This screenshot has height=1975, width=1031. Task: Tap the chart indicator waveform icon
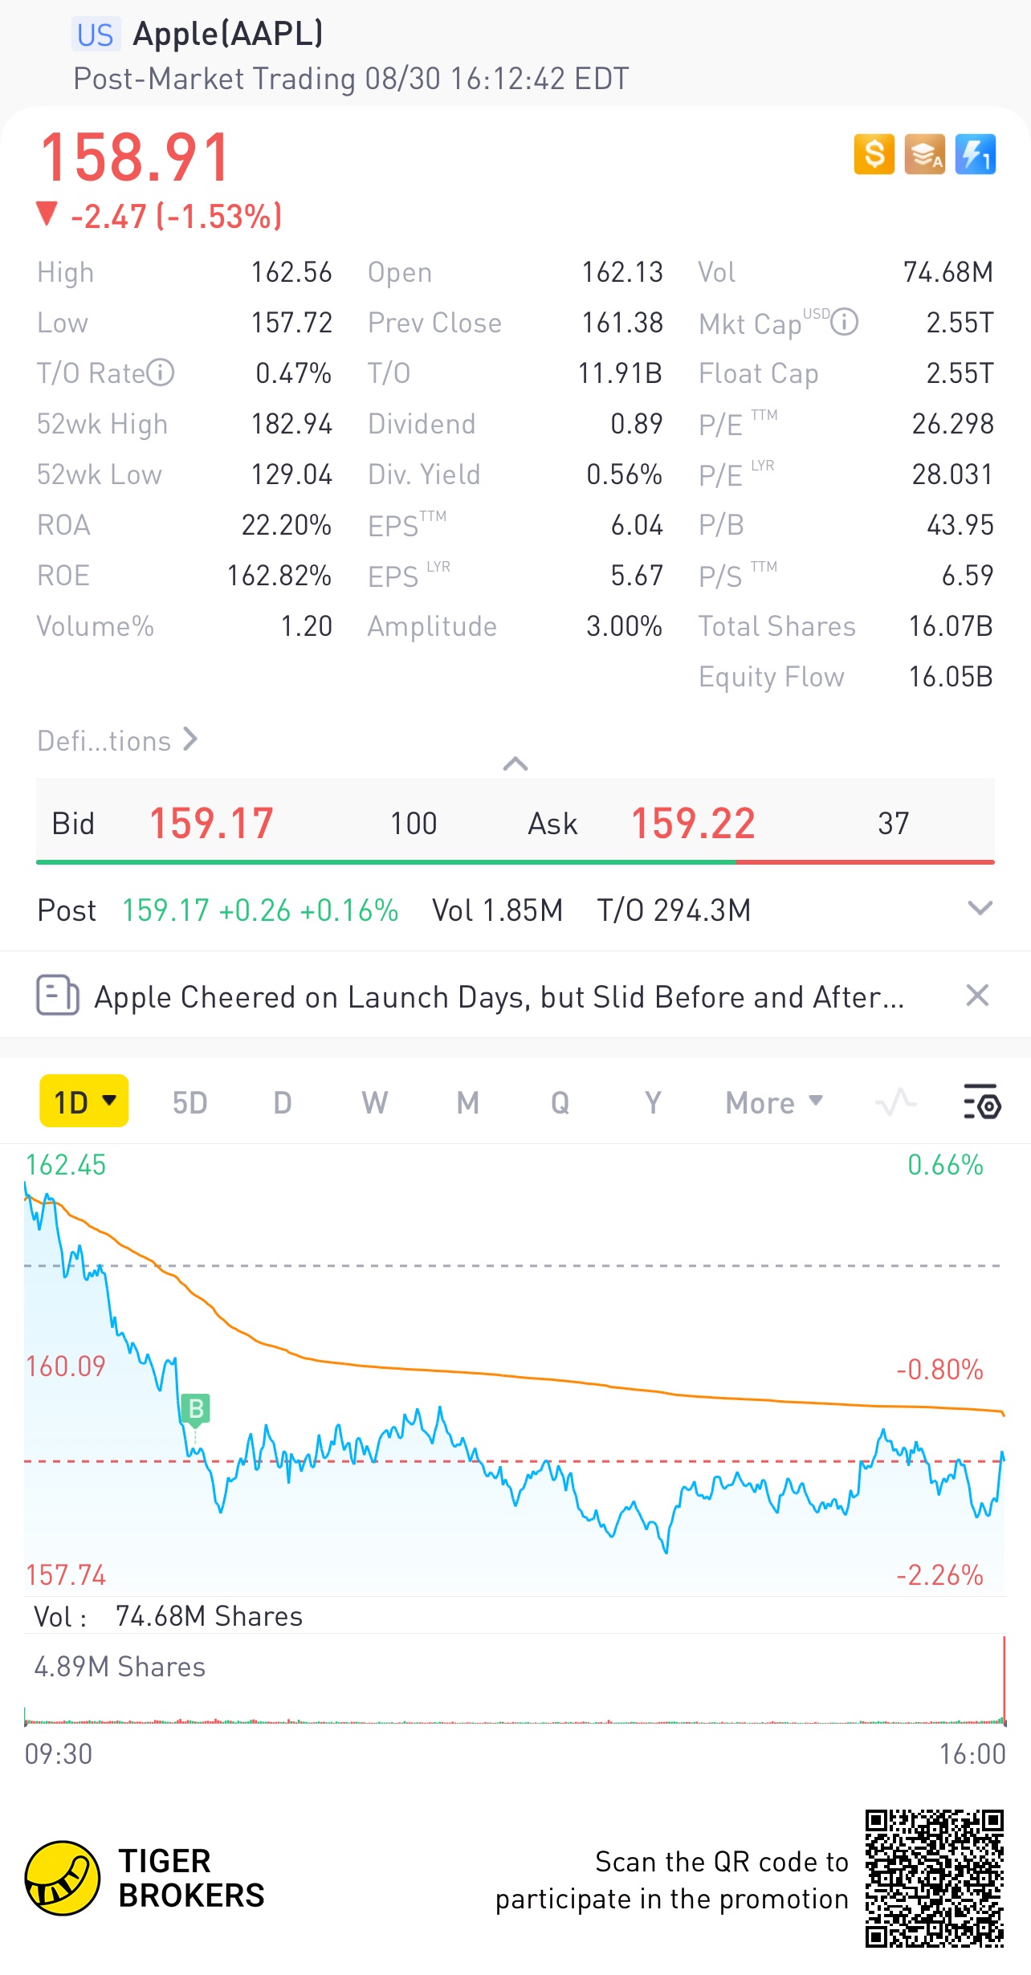point(895,1102)
